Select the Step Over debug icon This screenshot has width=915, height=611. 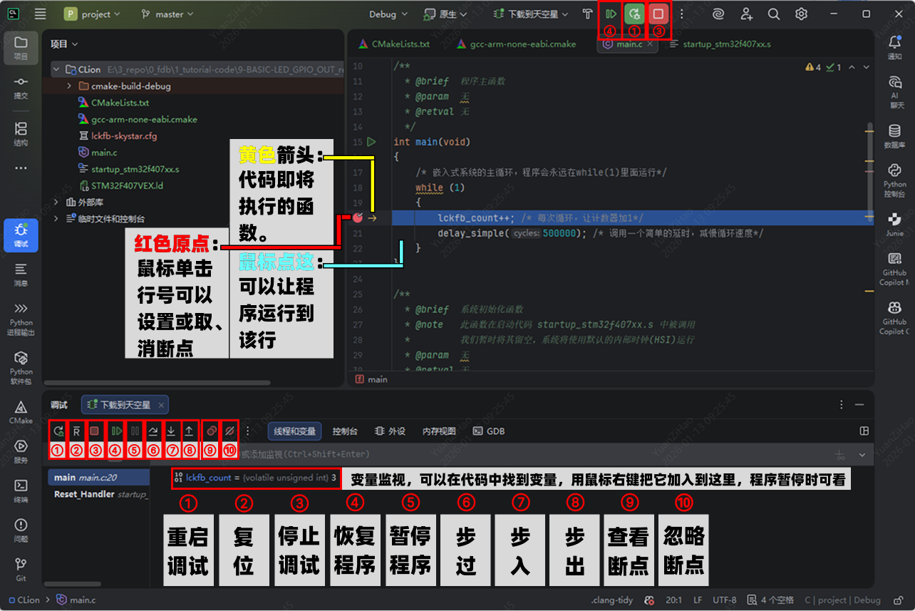(152, 431)
